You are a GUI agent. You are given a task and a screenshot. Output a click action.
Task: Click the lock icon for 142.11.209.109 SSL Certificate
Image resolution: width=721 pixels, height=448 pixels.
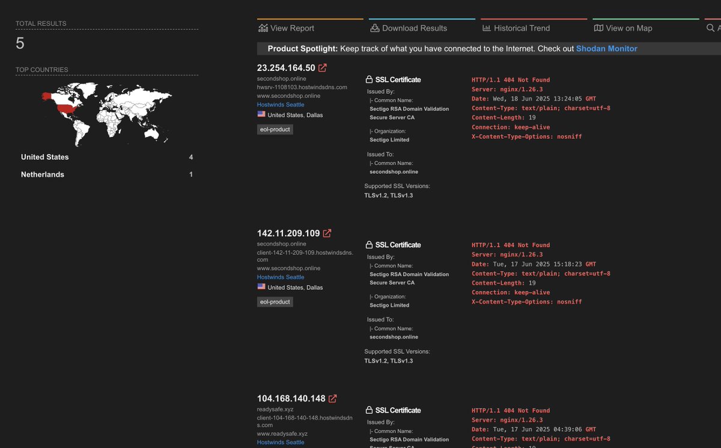[x=369, y=245]
